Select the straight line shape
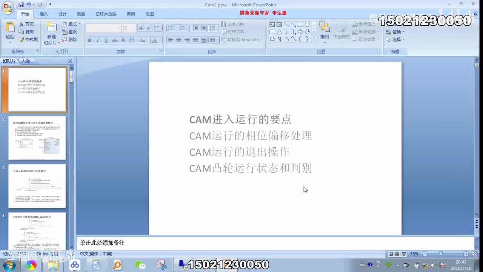The width and height of the screenshot is (483, 272). [x=286, y=25]
